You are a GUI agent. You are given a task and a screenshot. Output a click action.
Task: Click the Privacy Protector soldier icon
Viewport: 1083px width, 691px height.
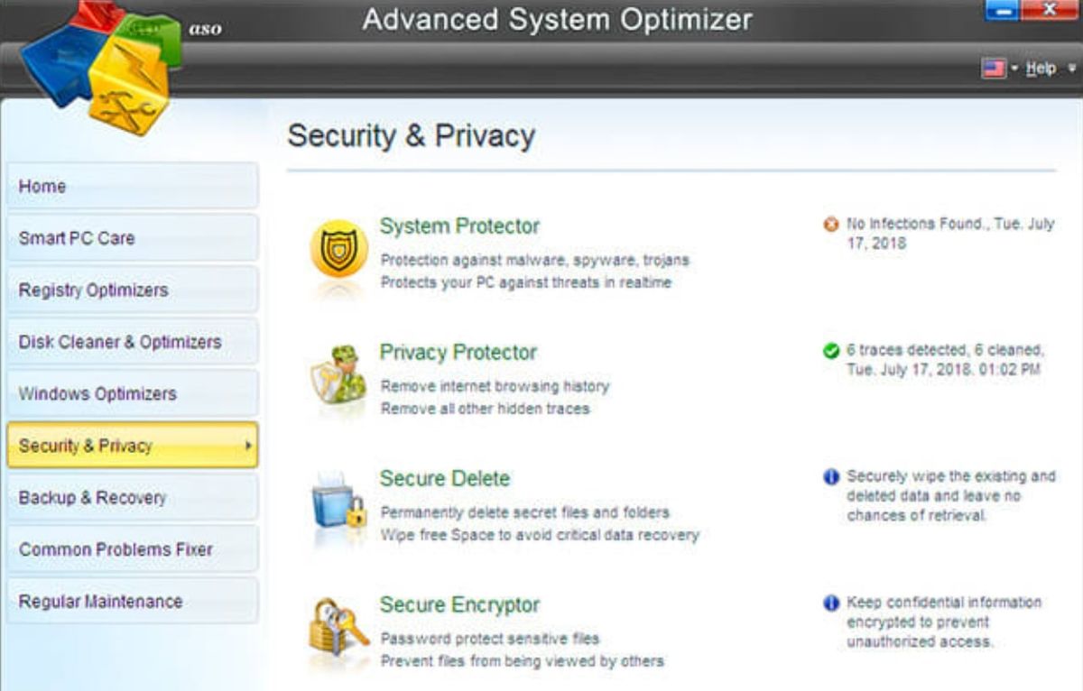coord(338,375)
